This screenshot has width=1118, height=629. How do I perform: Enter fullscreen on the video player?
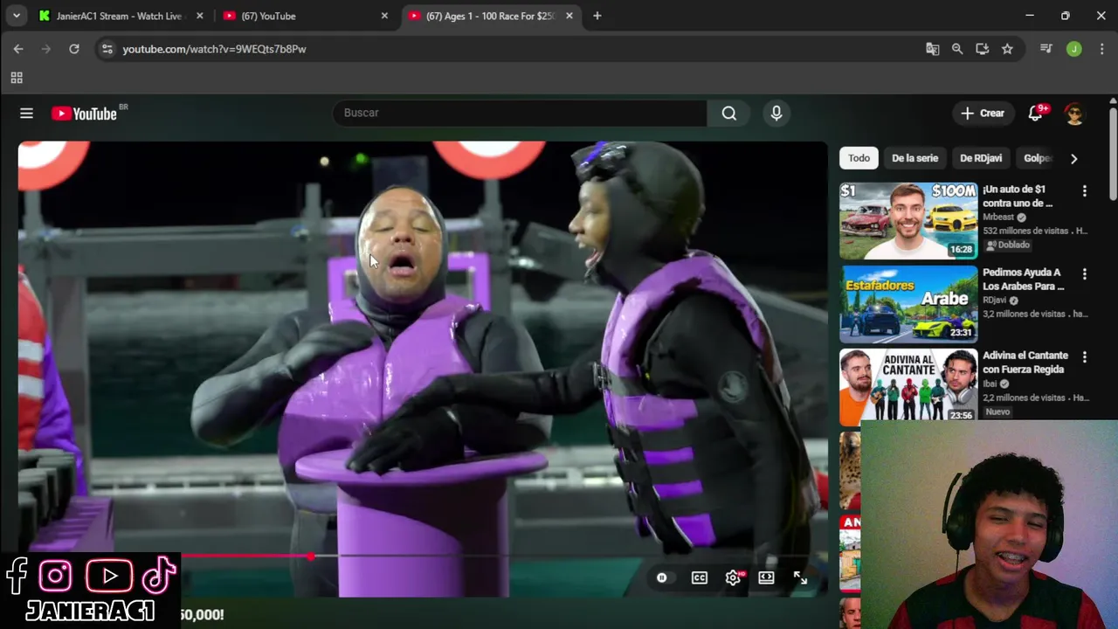point(800,577)
